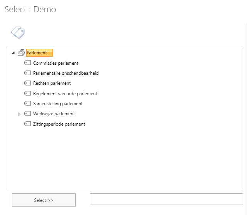
Task: Click the tag icon beside Samenstelling parlement
Action: coord(27,103)
